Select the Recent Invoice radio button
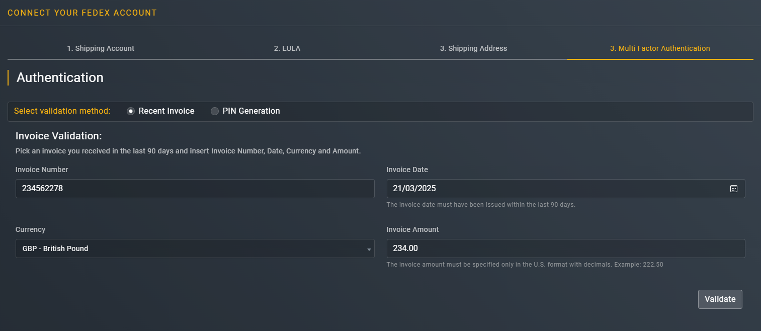 (131, 111)
